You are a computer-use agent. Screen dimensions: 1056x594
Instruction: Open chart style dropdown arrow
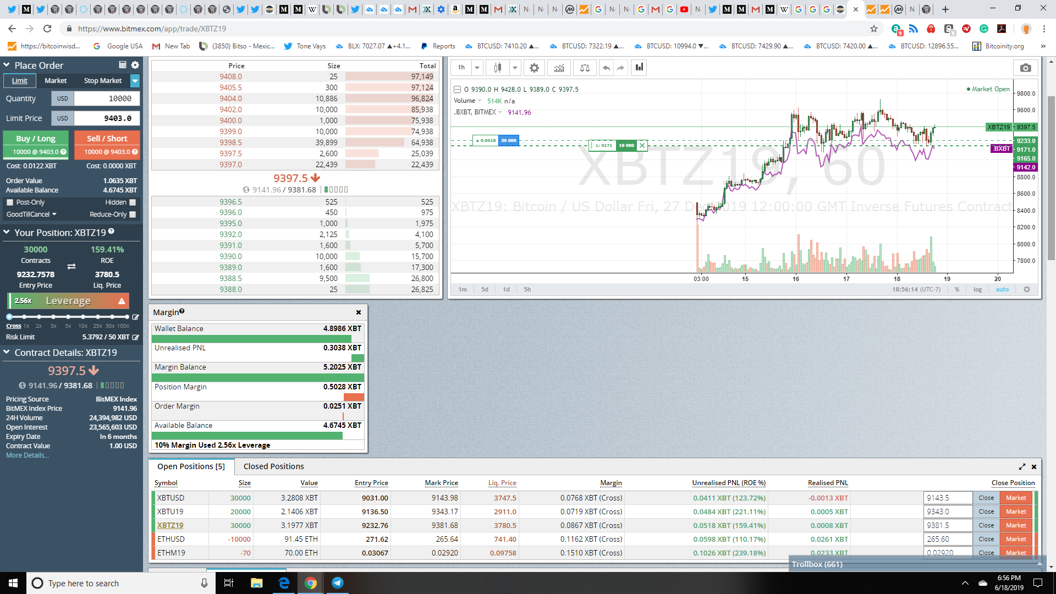coord(515,68)
